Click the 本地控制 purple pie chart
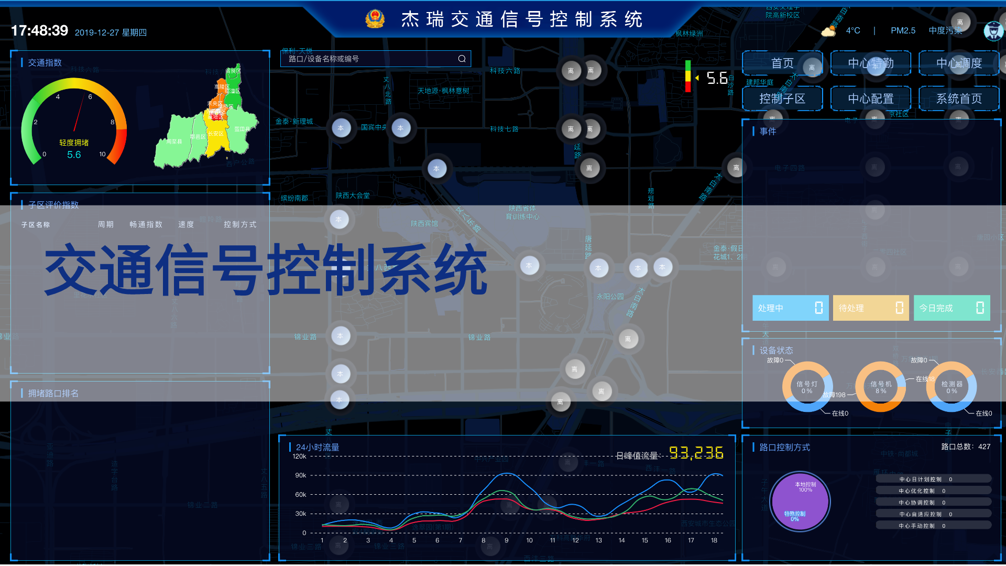The width and height of the screenshot is (1006, 566). pyautogui.click(x=800, y=501)
